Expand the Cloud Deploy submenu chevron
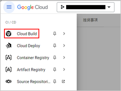 pyautogui.click(x=64, y=46)
